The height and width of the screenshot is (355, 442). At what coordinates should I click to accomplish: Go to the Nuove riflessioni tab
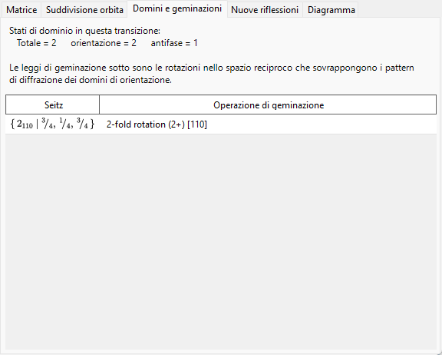click(x=265, y=10)
